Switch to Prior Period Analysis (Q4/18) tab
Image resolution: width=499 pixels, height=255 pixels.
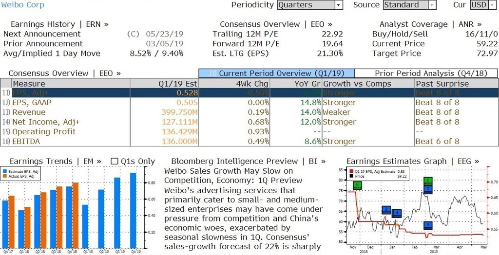(x=426, y=73)
